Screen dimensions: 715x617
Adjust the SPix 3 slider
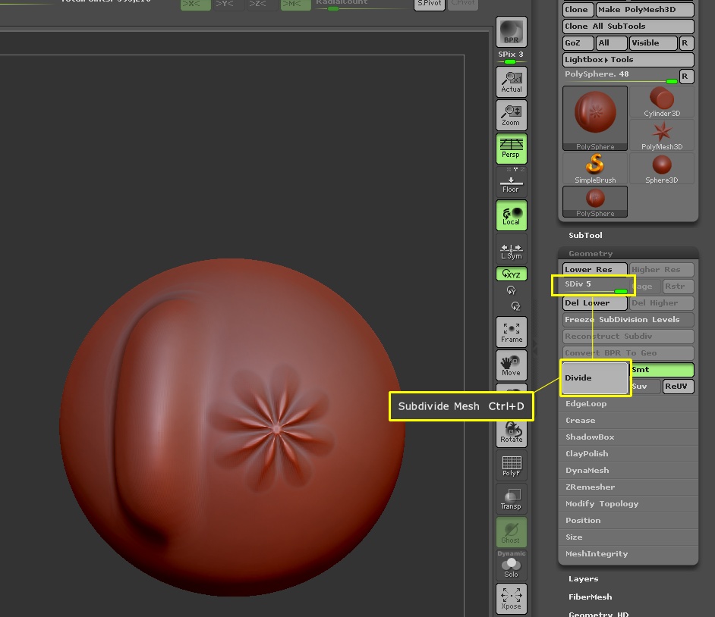pos(511,57)
